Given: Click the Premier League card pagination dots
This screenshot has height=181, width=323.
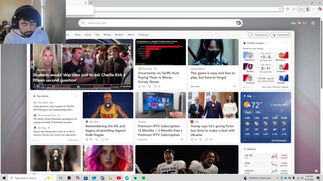Looking at the screenshot, I should [248, 87].
